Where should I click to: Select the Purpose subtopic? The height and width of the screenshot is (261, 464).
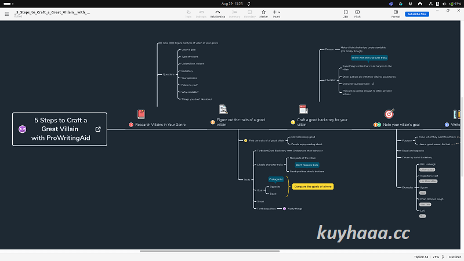(407, 140)
